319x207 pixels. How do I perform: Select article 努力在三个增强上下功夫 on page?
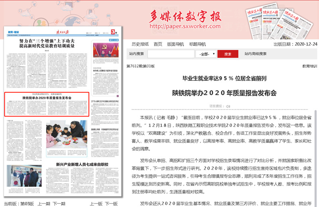(x=47, y=43)
